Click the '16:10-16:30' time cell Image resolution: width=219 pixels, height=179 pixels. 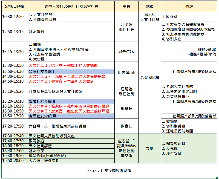point(15,106)
